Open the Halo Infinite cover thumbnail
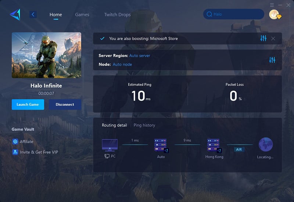 click(x=47, y=55)
